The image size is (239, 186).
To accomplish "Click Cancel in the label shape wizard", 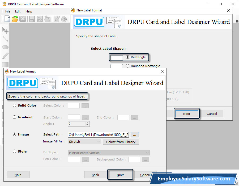I will coord(212,113).
